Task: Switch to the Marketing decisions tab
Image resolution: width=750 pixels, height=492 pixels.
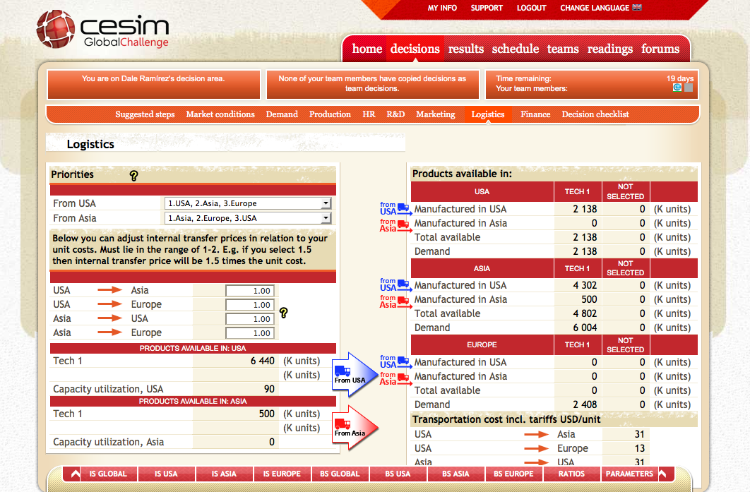Action: click(435, 114)
